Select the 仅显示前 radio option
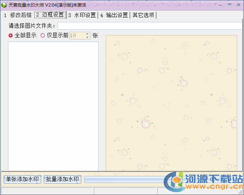The width and height of the screenshot is (244, 195). point(43,35)
